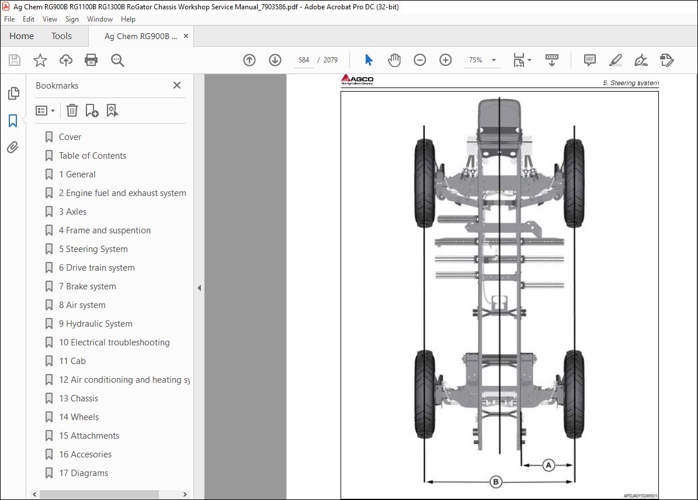The image size is (698, 500).
Task: Click the page number input field
Action: (304, 60)
